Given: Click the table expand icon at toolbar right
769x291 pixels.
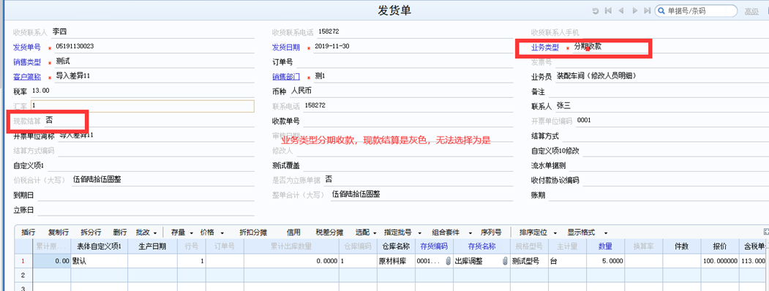Looking at the screenshot, I should 766,231.
